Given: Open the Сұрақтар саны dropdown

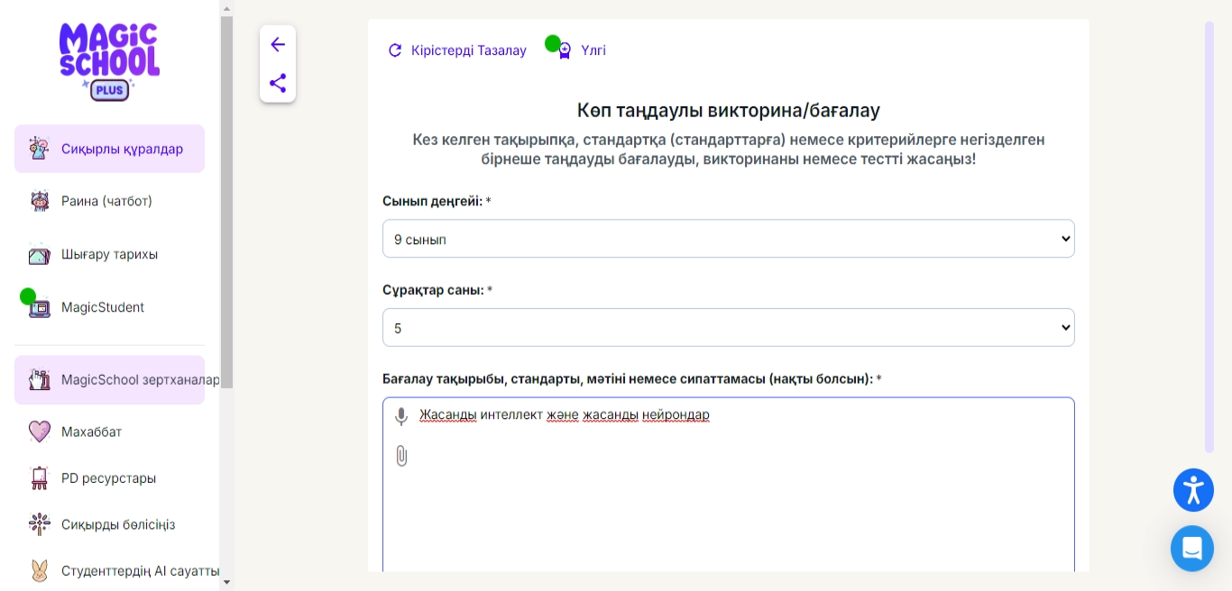Looking at the screenshot, I should [728, 328].
